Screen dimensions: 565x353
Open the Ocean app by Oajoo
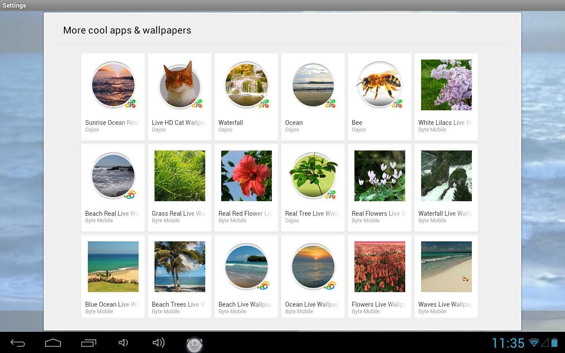[313, 85]
